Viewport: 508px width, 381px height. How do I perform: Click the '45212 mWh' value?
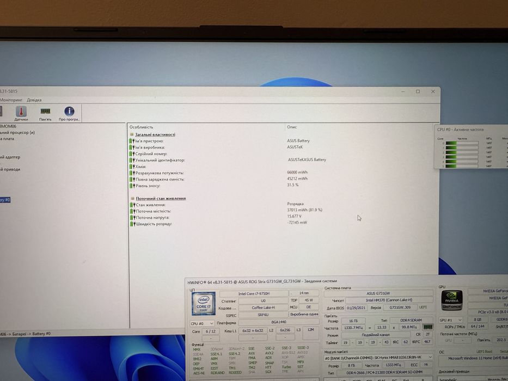click(297, 179)
